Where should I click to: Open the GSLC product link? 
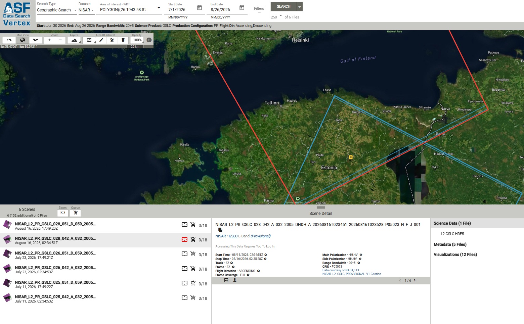(233, 236)
